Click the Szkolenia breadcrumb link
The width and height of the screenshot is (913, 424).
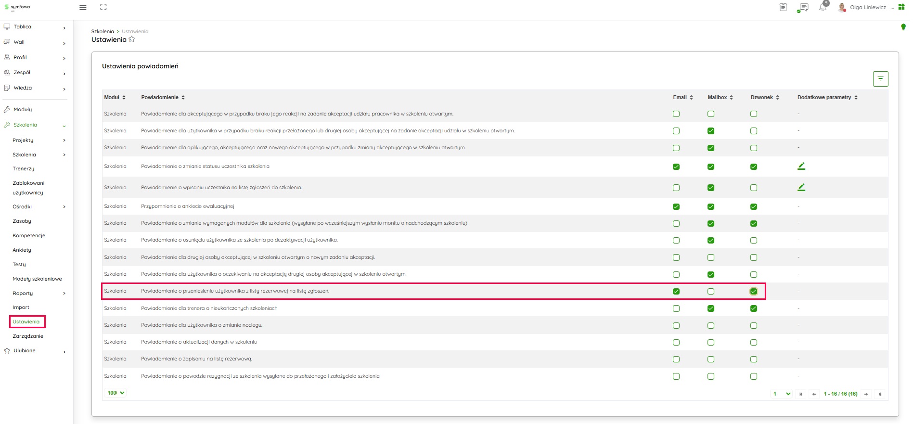pos(103,32)
